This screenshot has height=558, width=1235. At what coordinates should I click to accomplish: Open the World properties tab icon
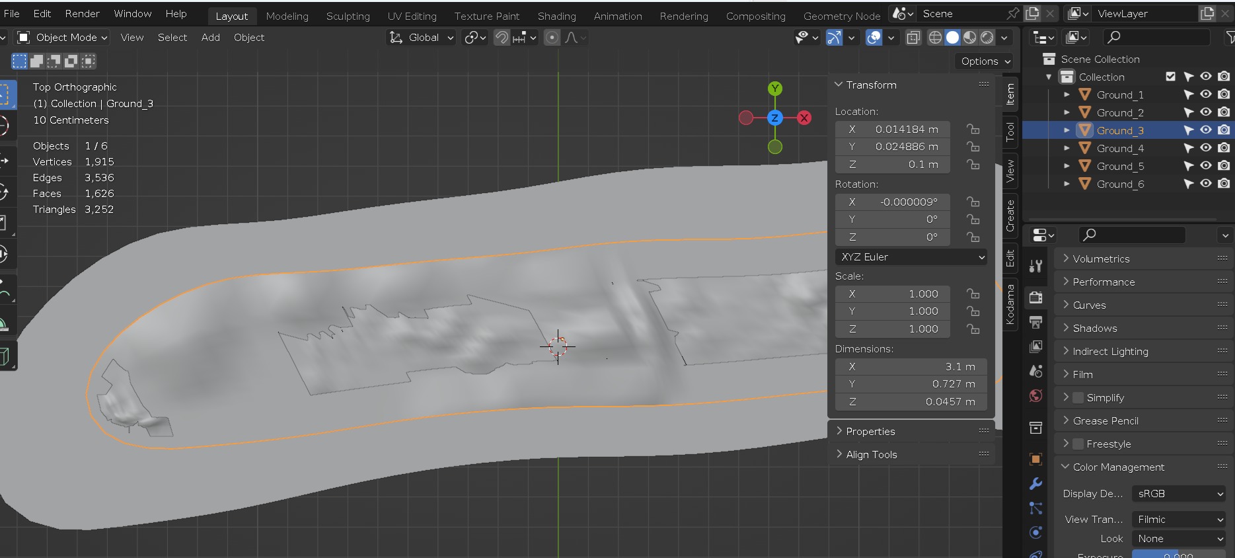(1035, 395)
